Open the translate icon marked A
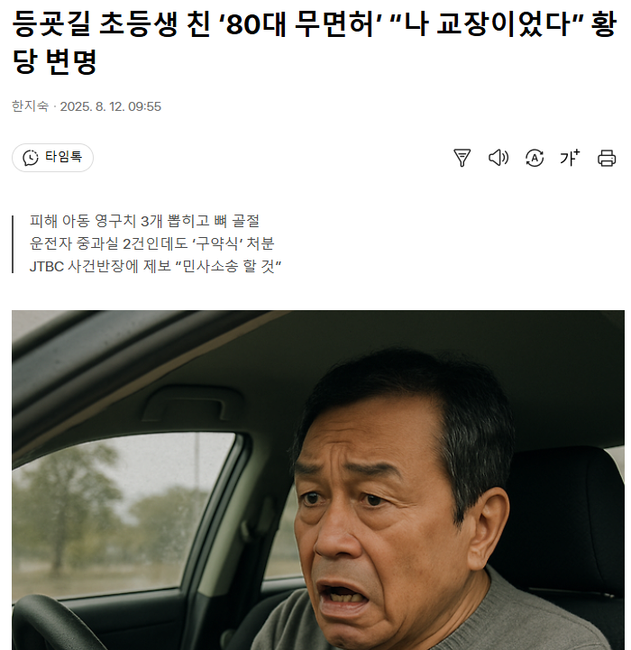 click(535, 158)
